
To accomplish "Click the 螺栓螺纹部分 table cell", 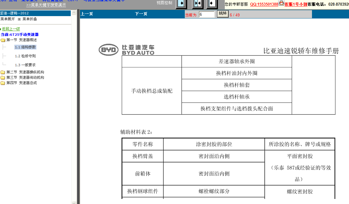I will (x=214, y=191).
